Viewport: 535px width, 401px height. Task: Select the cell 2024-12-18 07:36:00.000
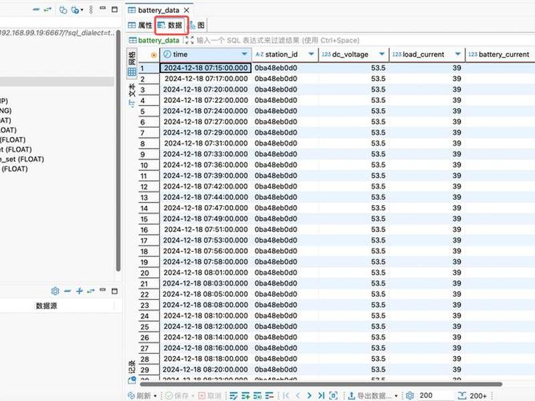[205, 165]
